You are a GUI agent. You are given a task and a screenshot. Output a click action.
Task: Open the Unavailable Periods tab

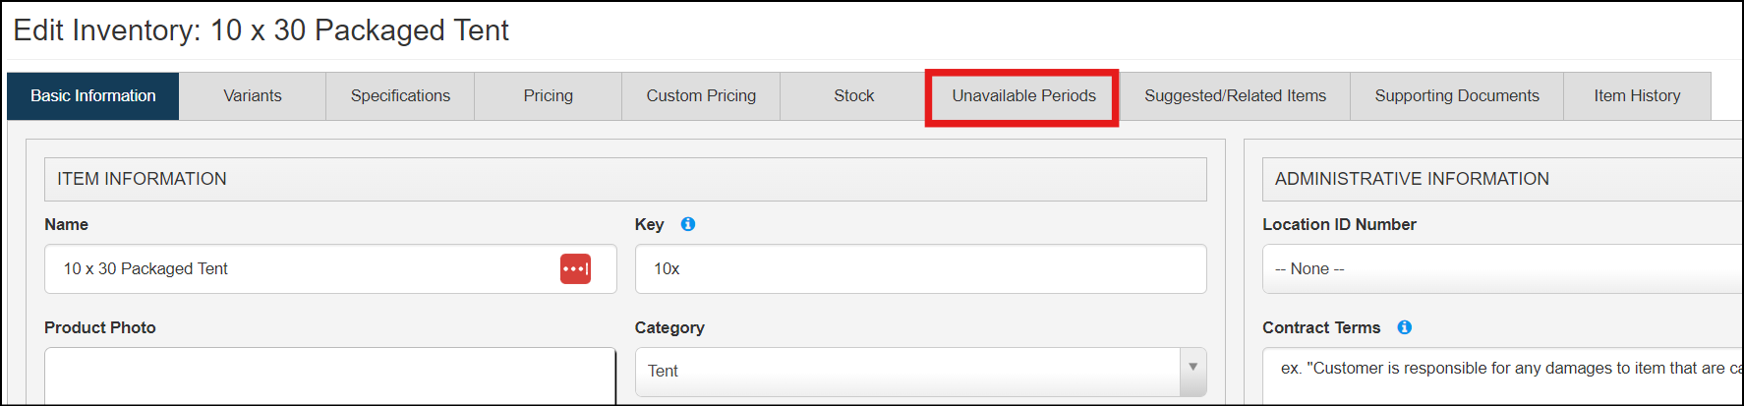[1022, 96]
